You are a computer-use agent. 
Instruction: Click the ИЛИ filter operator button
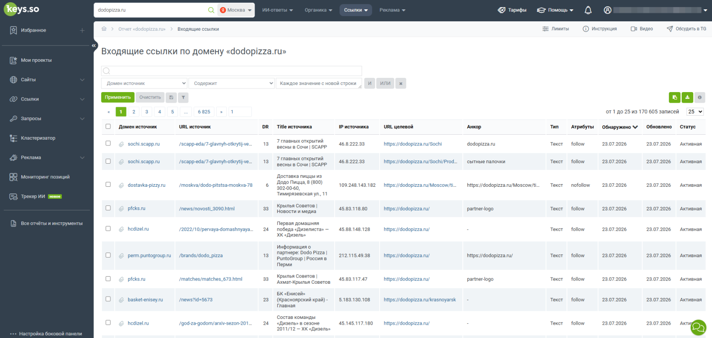(385, 83)
